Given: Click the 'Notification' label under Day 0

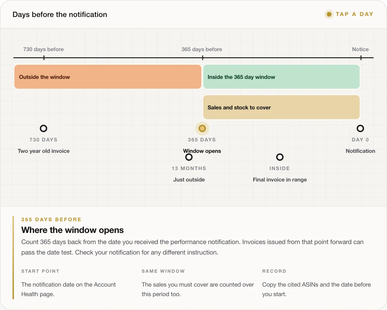Looking at the screenshot, I should (360, 151).
